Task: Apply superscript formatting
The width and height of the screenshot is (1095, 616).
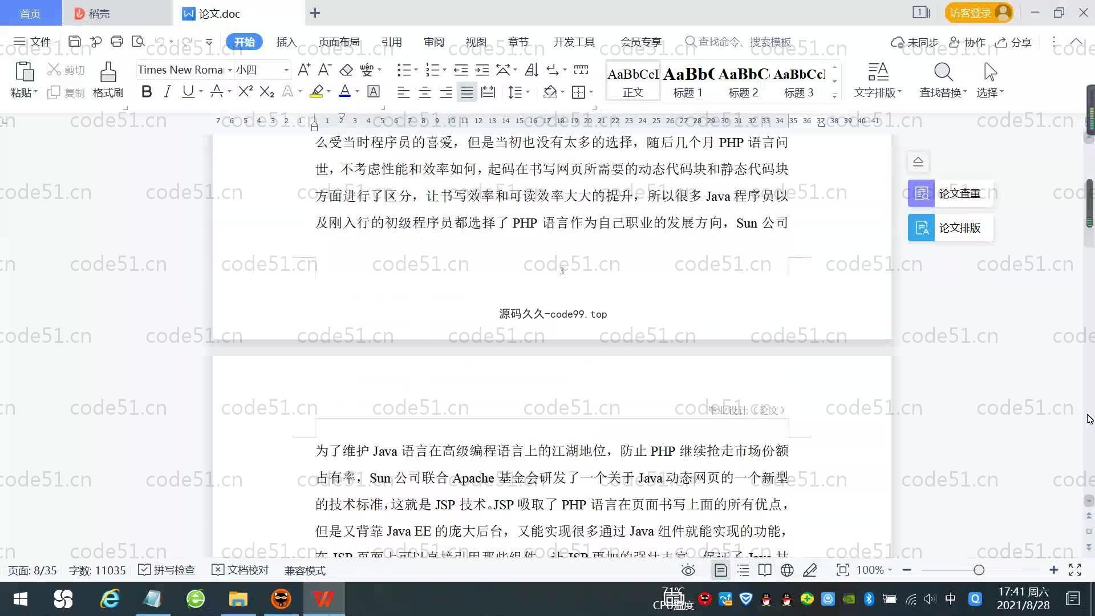Action: point(246,91)
